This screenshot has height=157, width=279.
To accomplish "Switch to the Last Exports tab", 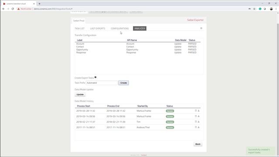I will tap(98, 28).
